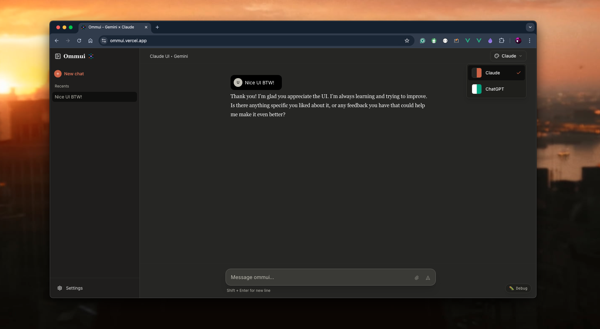Open the browser home page
Screen dimensions: 600x329
click(90, 41)
